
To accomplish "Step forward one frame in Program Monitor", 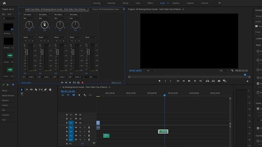I will [195, 81].
